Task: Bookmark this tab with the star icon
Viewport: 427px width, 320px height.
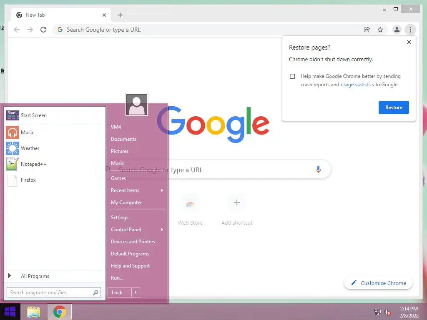Action: click(x=380, y=30)
